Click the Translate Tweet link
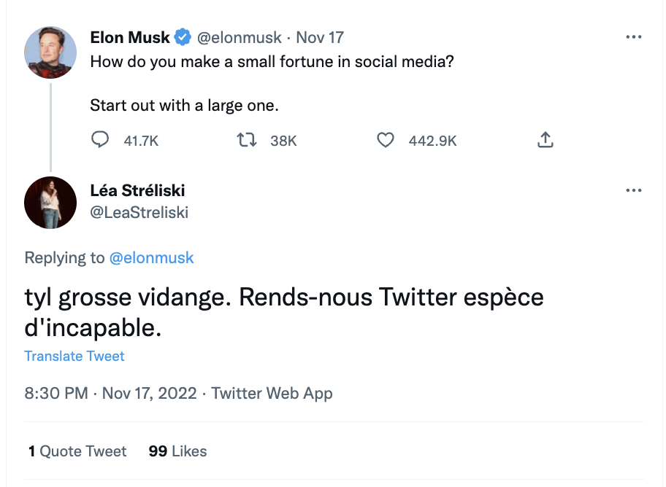 [x=74, y=356]
